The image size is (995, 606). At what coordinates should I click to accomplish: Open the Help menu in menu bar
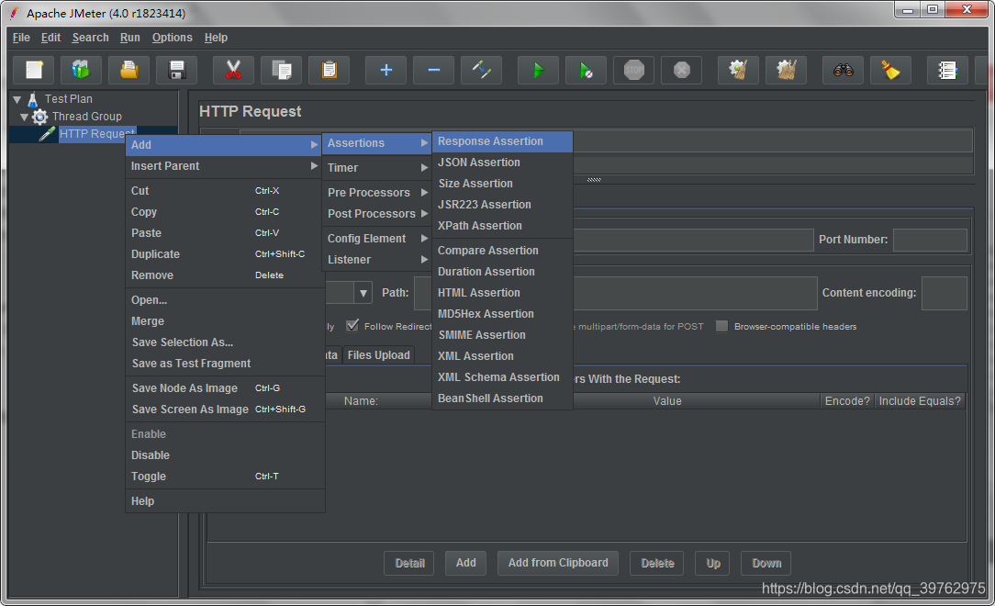(216, 38)
